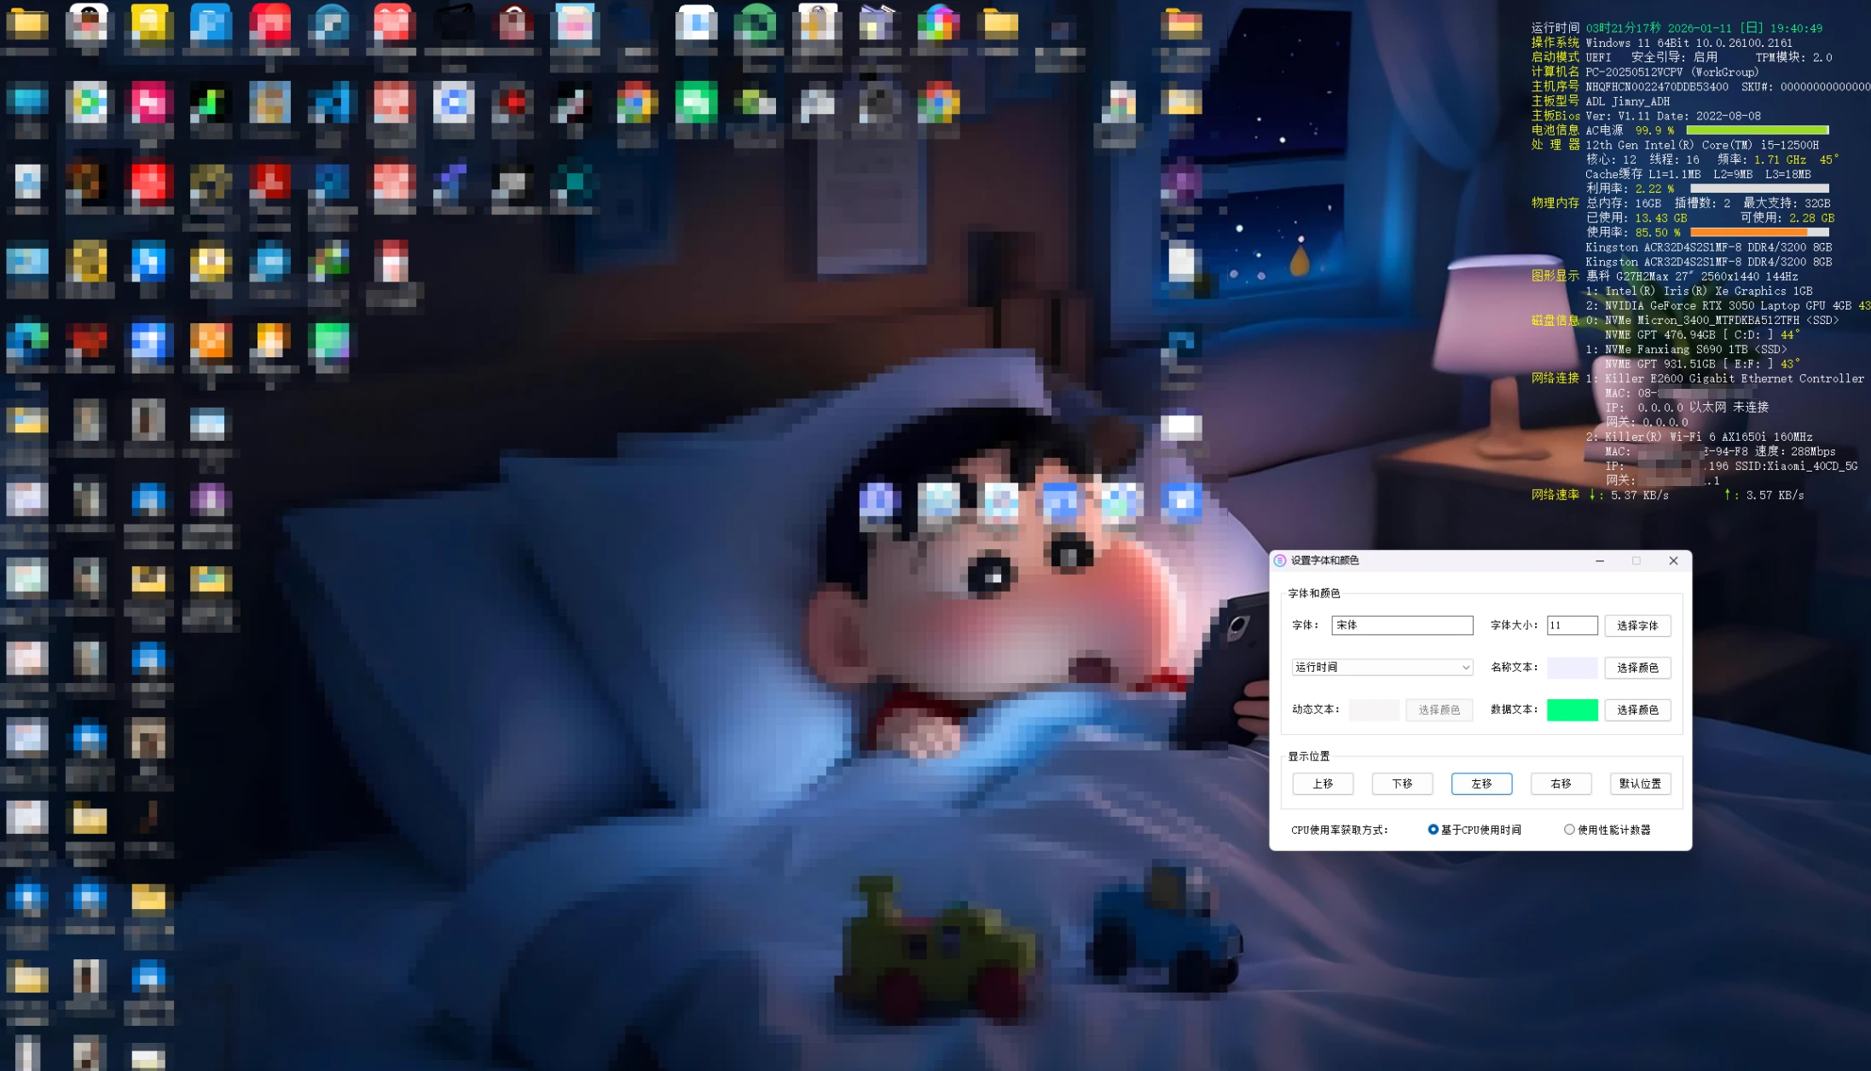Click the green 数据文本 color swatch
Image resolution: width=1871 pixels, height=1071 pixels.
[1572, 709]
